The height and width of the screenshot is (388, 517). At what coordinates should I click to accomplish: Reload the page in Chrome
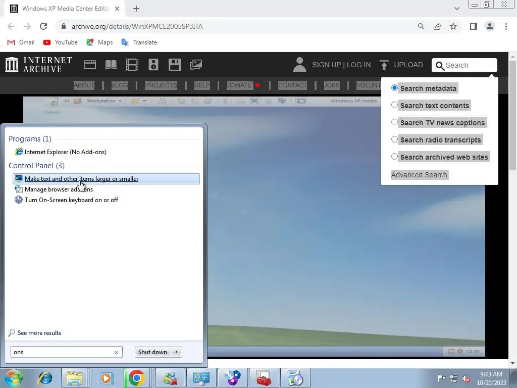point(43,26)
